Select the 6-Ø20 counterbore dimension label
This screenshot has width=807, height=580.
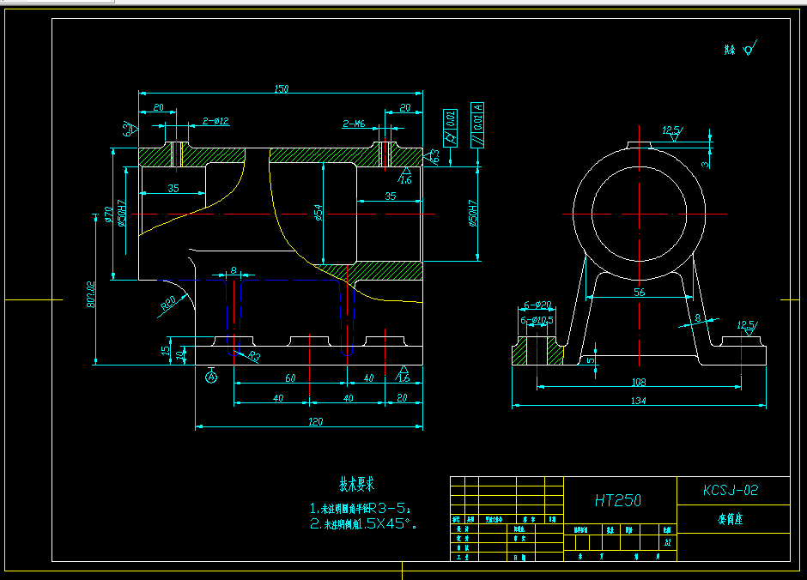coord(537,305)
